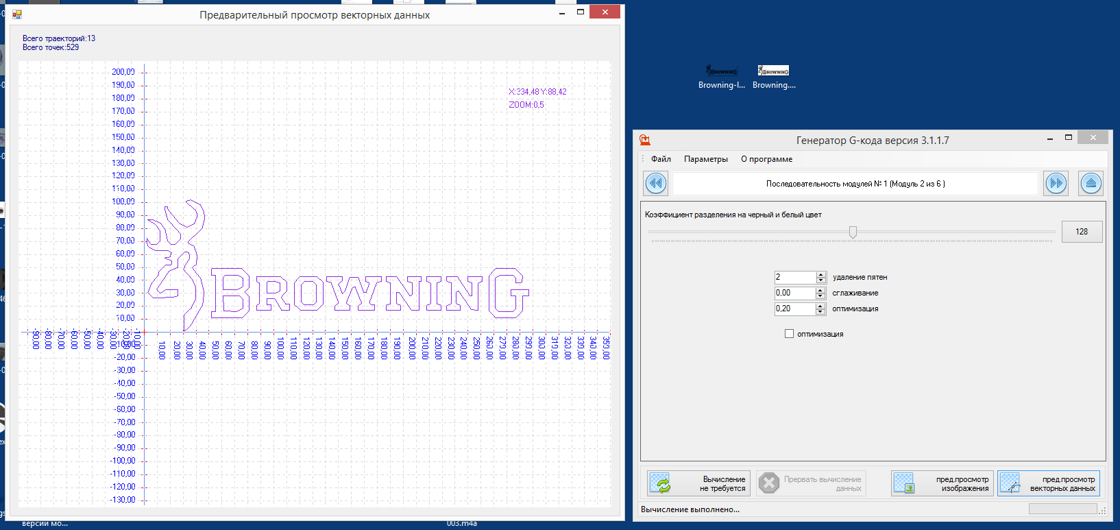Click the G-code generator window title icon
This screenshot has width=1120, height=530.
645,140
